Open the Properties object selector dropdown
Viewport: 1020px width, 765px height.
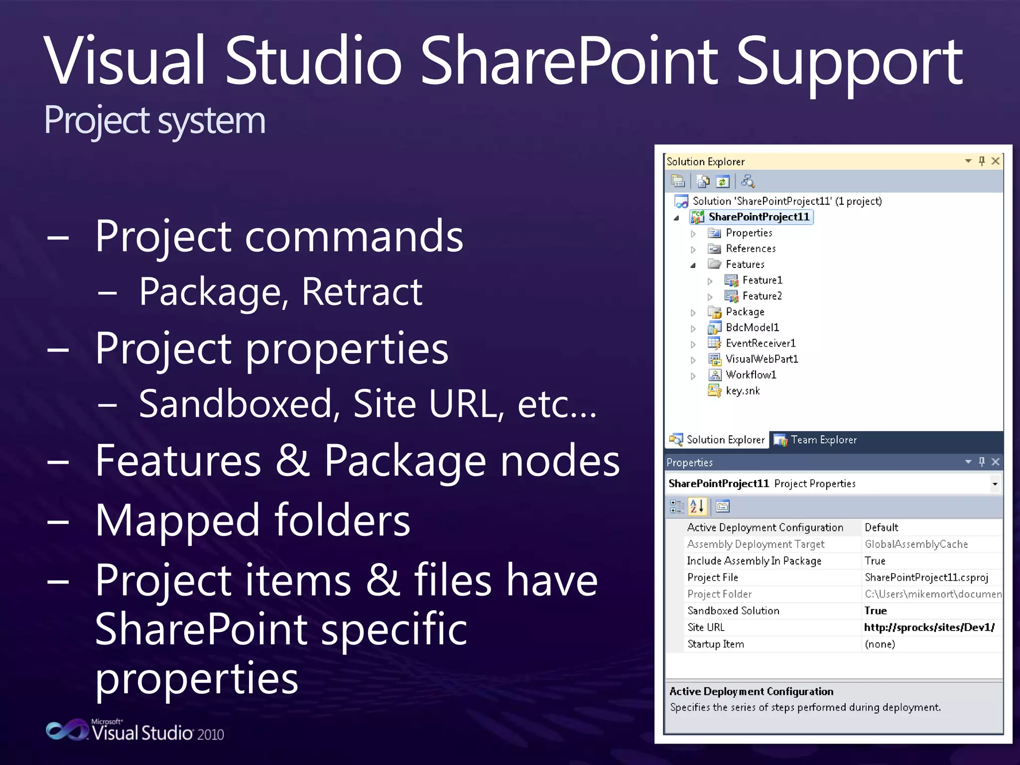(995, 484)
